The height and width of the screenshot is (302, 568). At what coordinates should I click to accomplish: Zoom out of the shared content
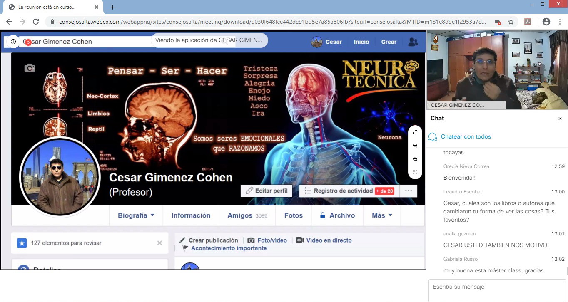415,159
